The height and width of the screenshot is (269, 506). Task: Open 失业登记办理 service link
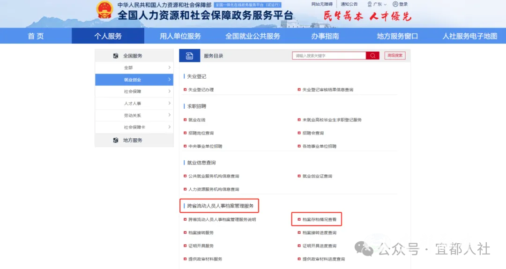pyautogui.click(x=201, y=90)
